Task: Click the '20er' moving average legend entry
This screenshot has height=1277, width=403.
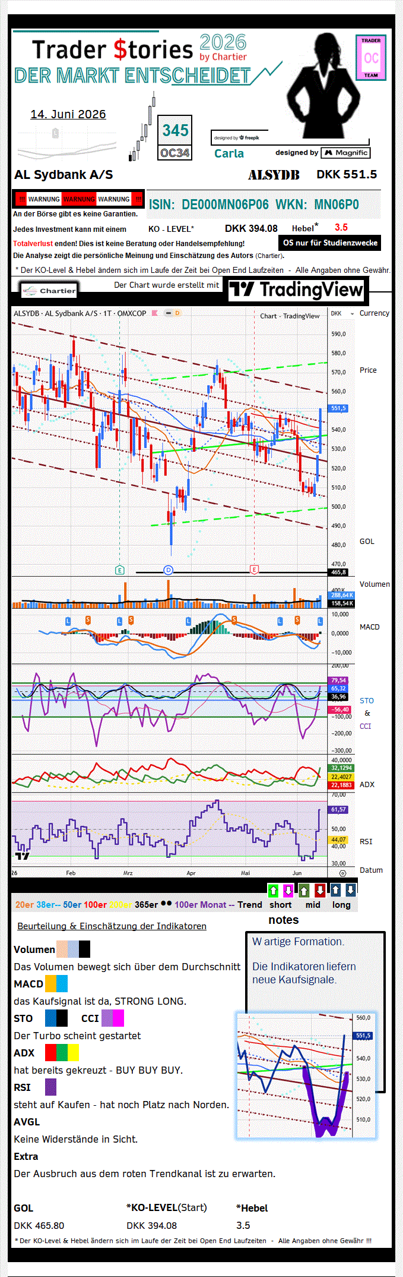Action: pos(24,905)
